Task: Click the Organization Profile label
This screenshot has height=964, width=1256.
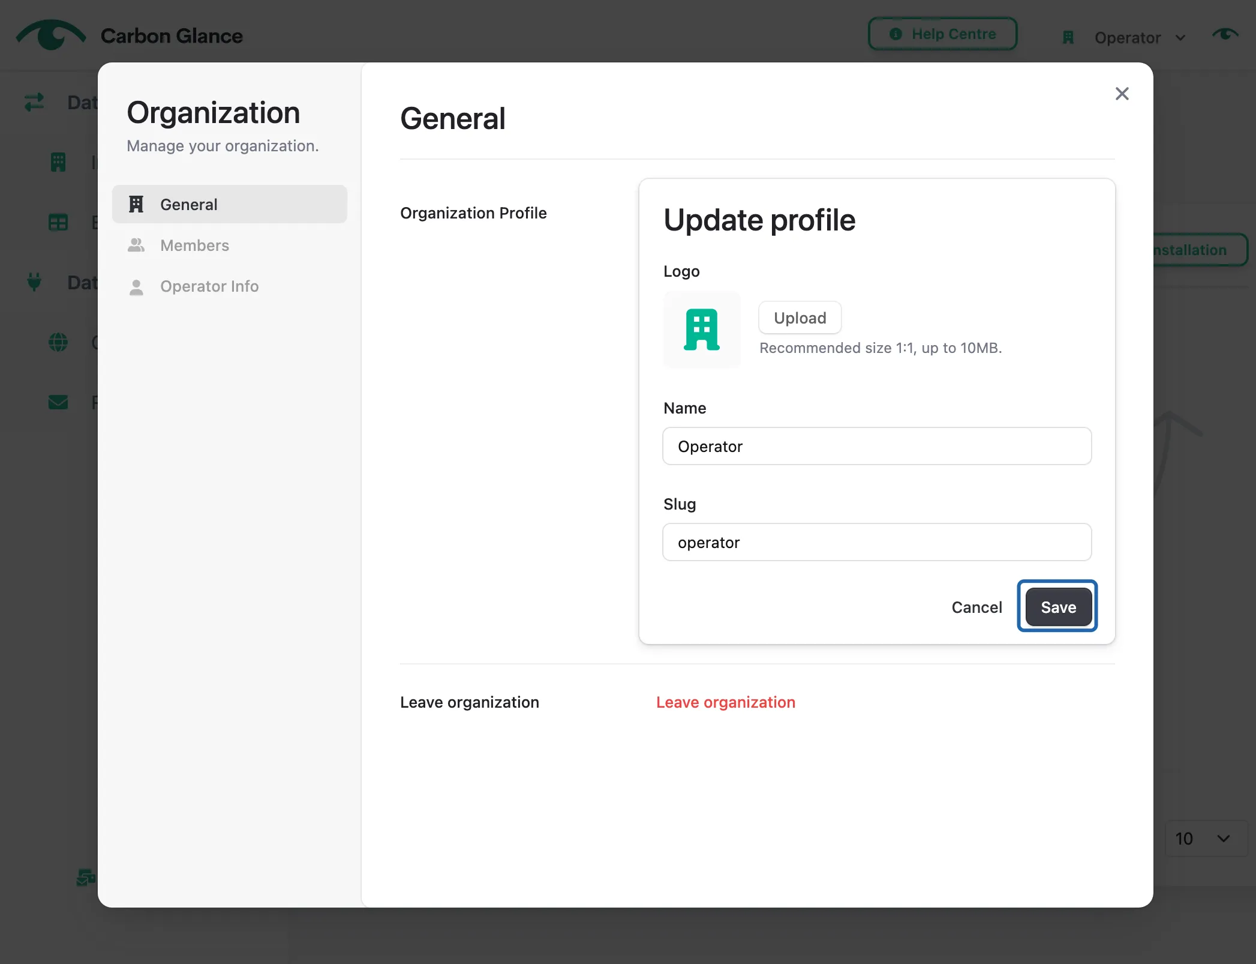Action: pyautogui.click(x=473, y=213)
